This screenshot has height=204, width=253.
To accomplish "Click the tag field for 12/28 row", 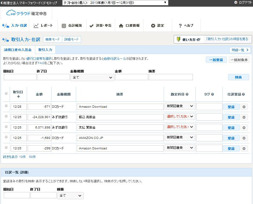I will coord(210,107).
